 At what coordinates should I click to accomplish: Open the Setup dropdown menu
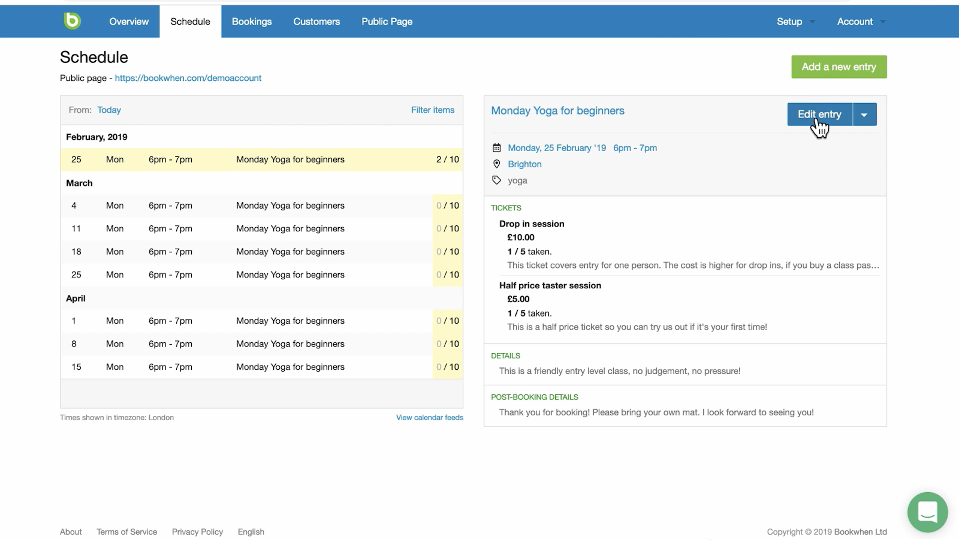click(x=795, y=22)
